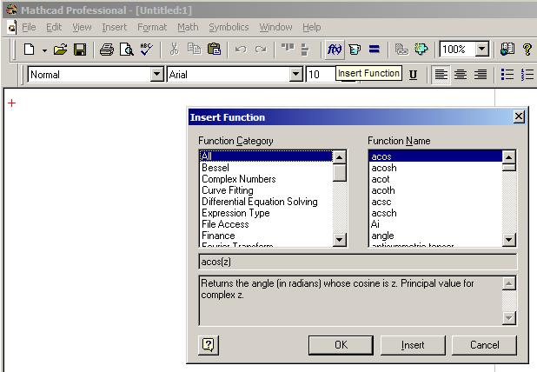Click the New worksheet icon
Viewport: 537px width, 372px height.
[x=30, y=50]
